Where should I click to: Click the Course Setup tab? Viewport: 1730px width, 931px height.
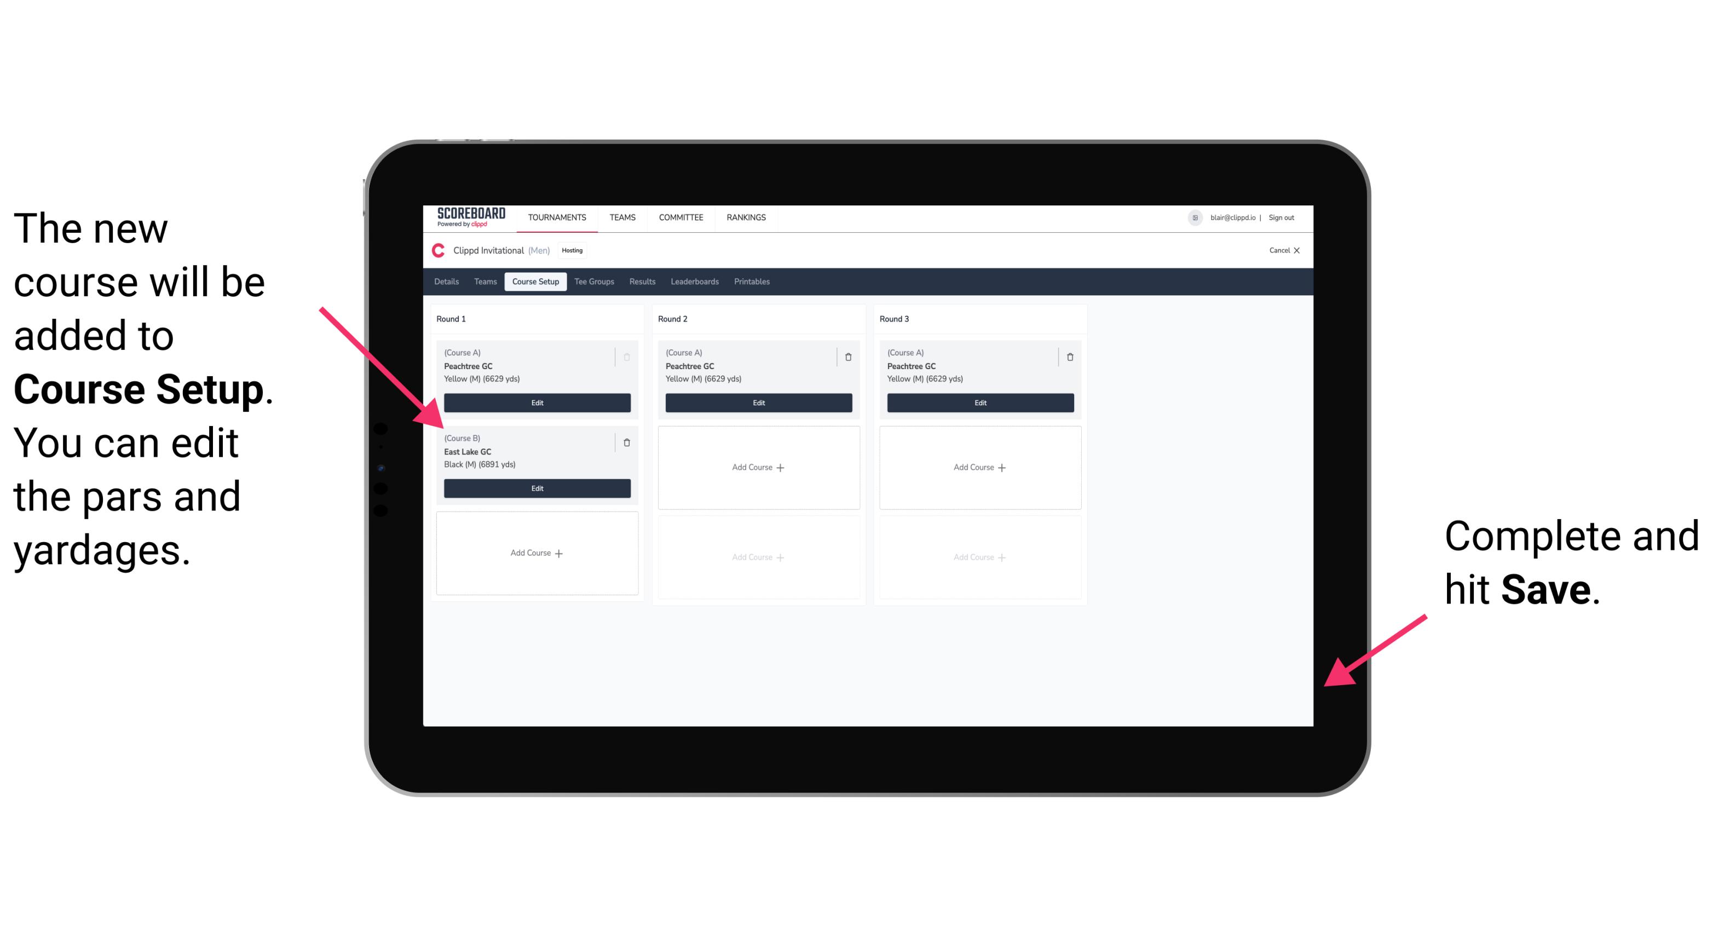coord(535,282)
